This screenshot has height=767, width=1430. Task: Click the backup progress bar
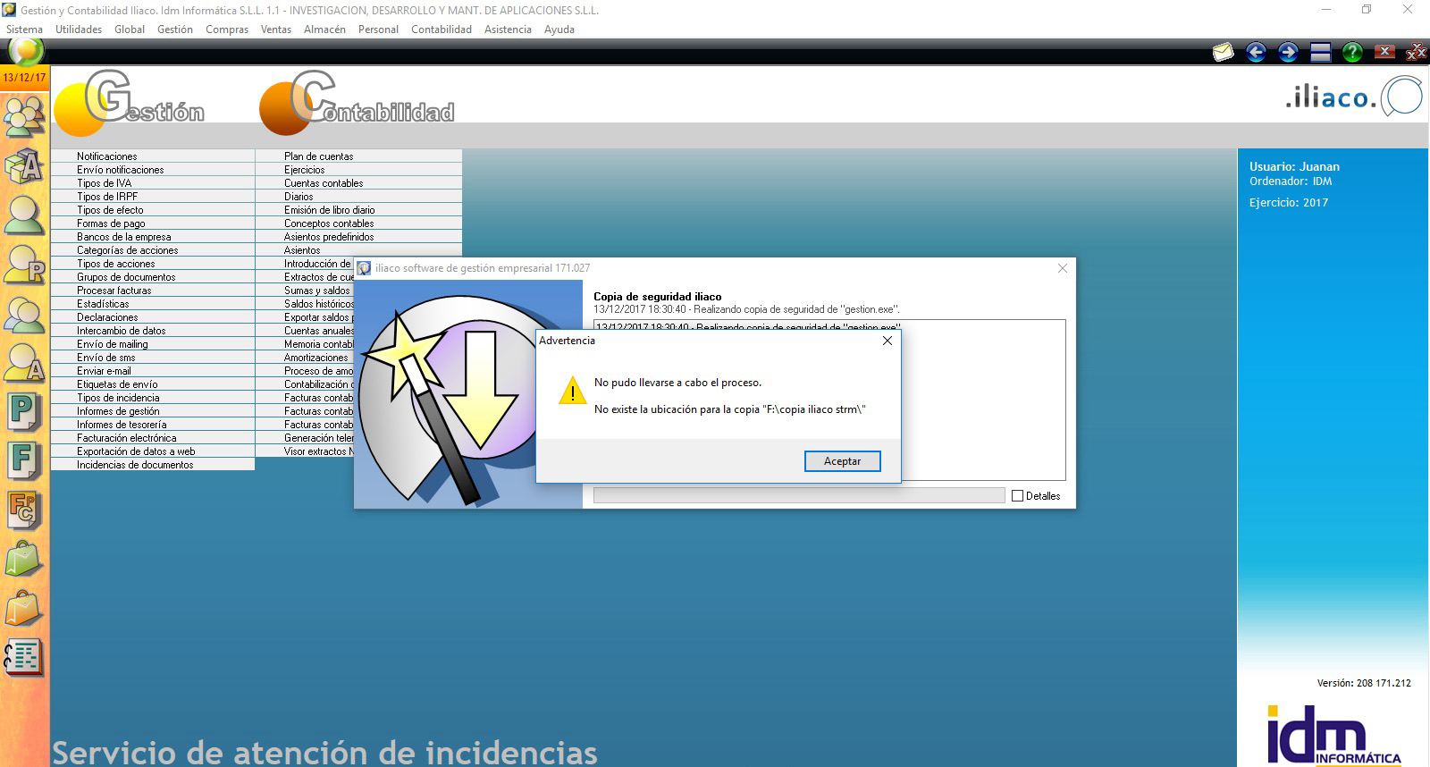799,495
